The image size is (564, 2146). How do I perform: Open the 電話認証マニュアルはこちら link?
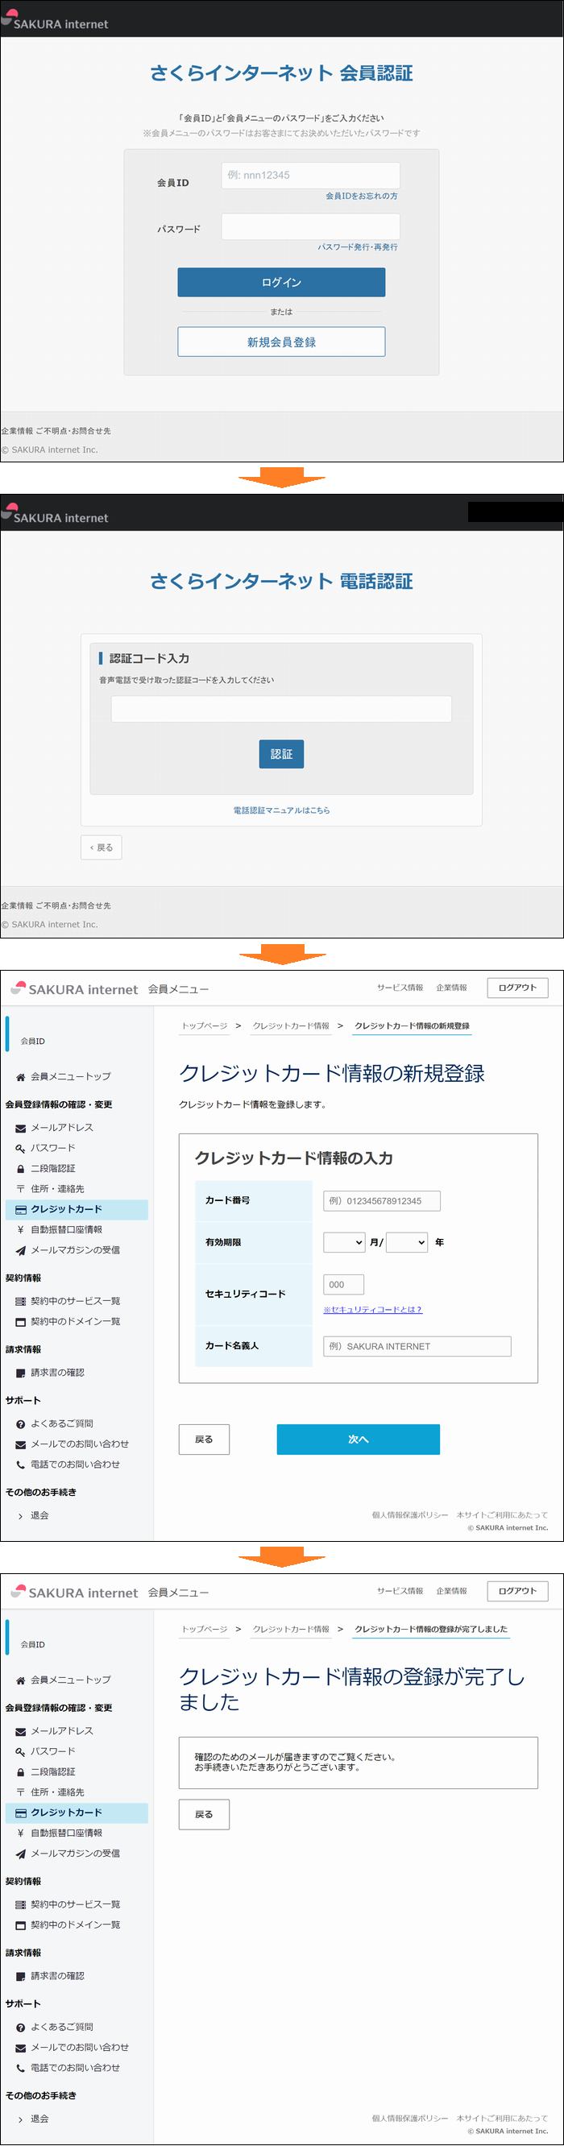point(280,810)
